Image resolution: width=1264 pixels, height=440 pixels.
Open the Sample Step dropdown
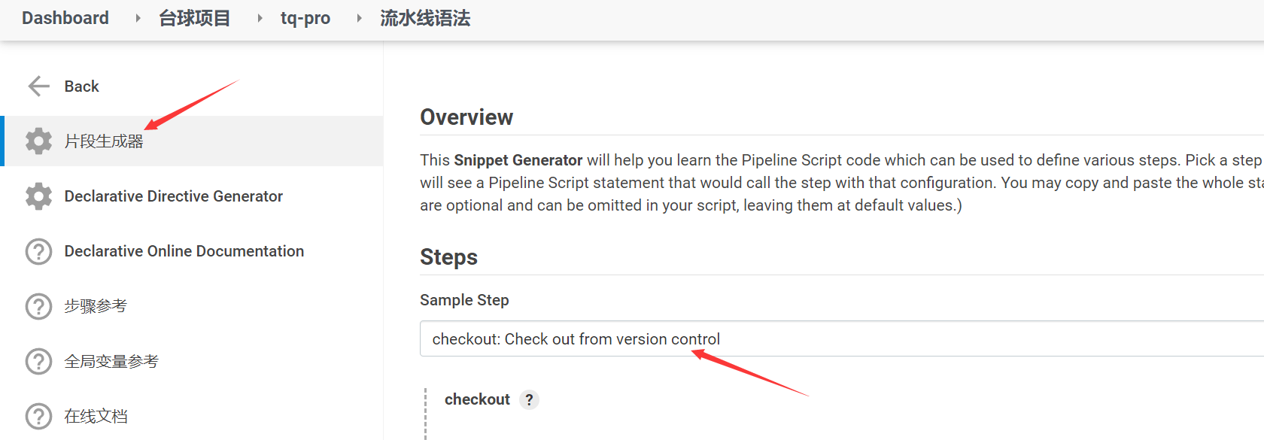click(x=828, y=339)
